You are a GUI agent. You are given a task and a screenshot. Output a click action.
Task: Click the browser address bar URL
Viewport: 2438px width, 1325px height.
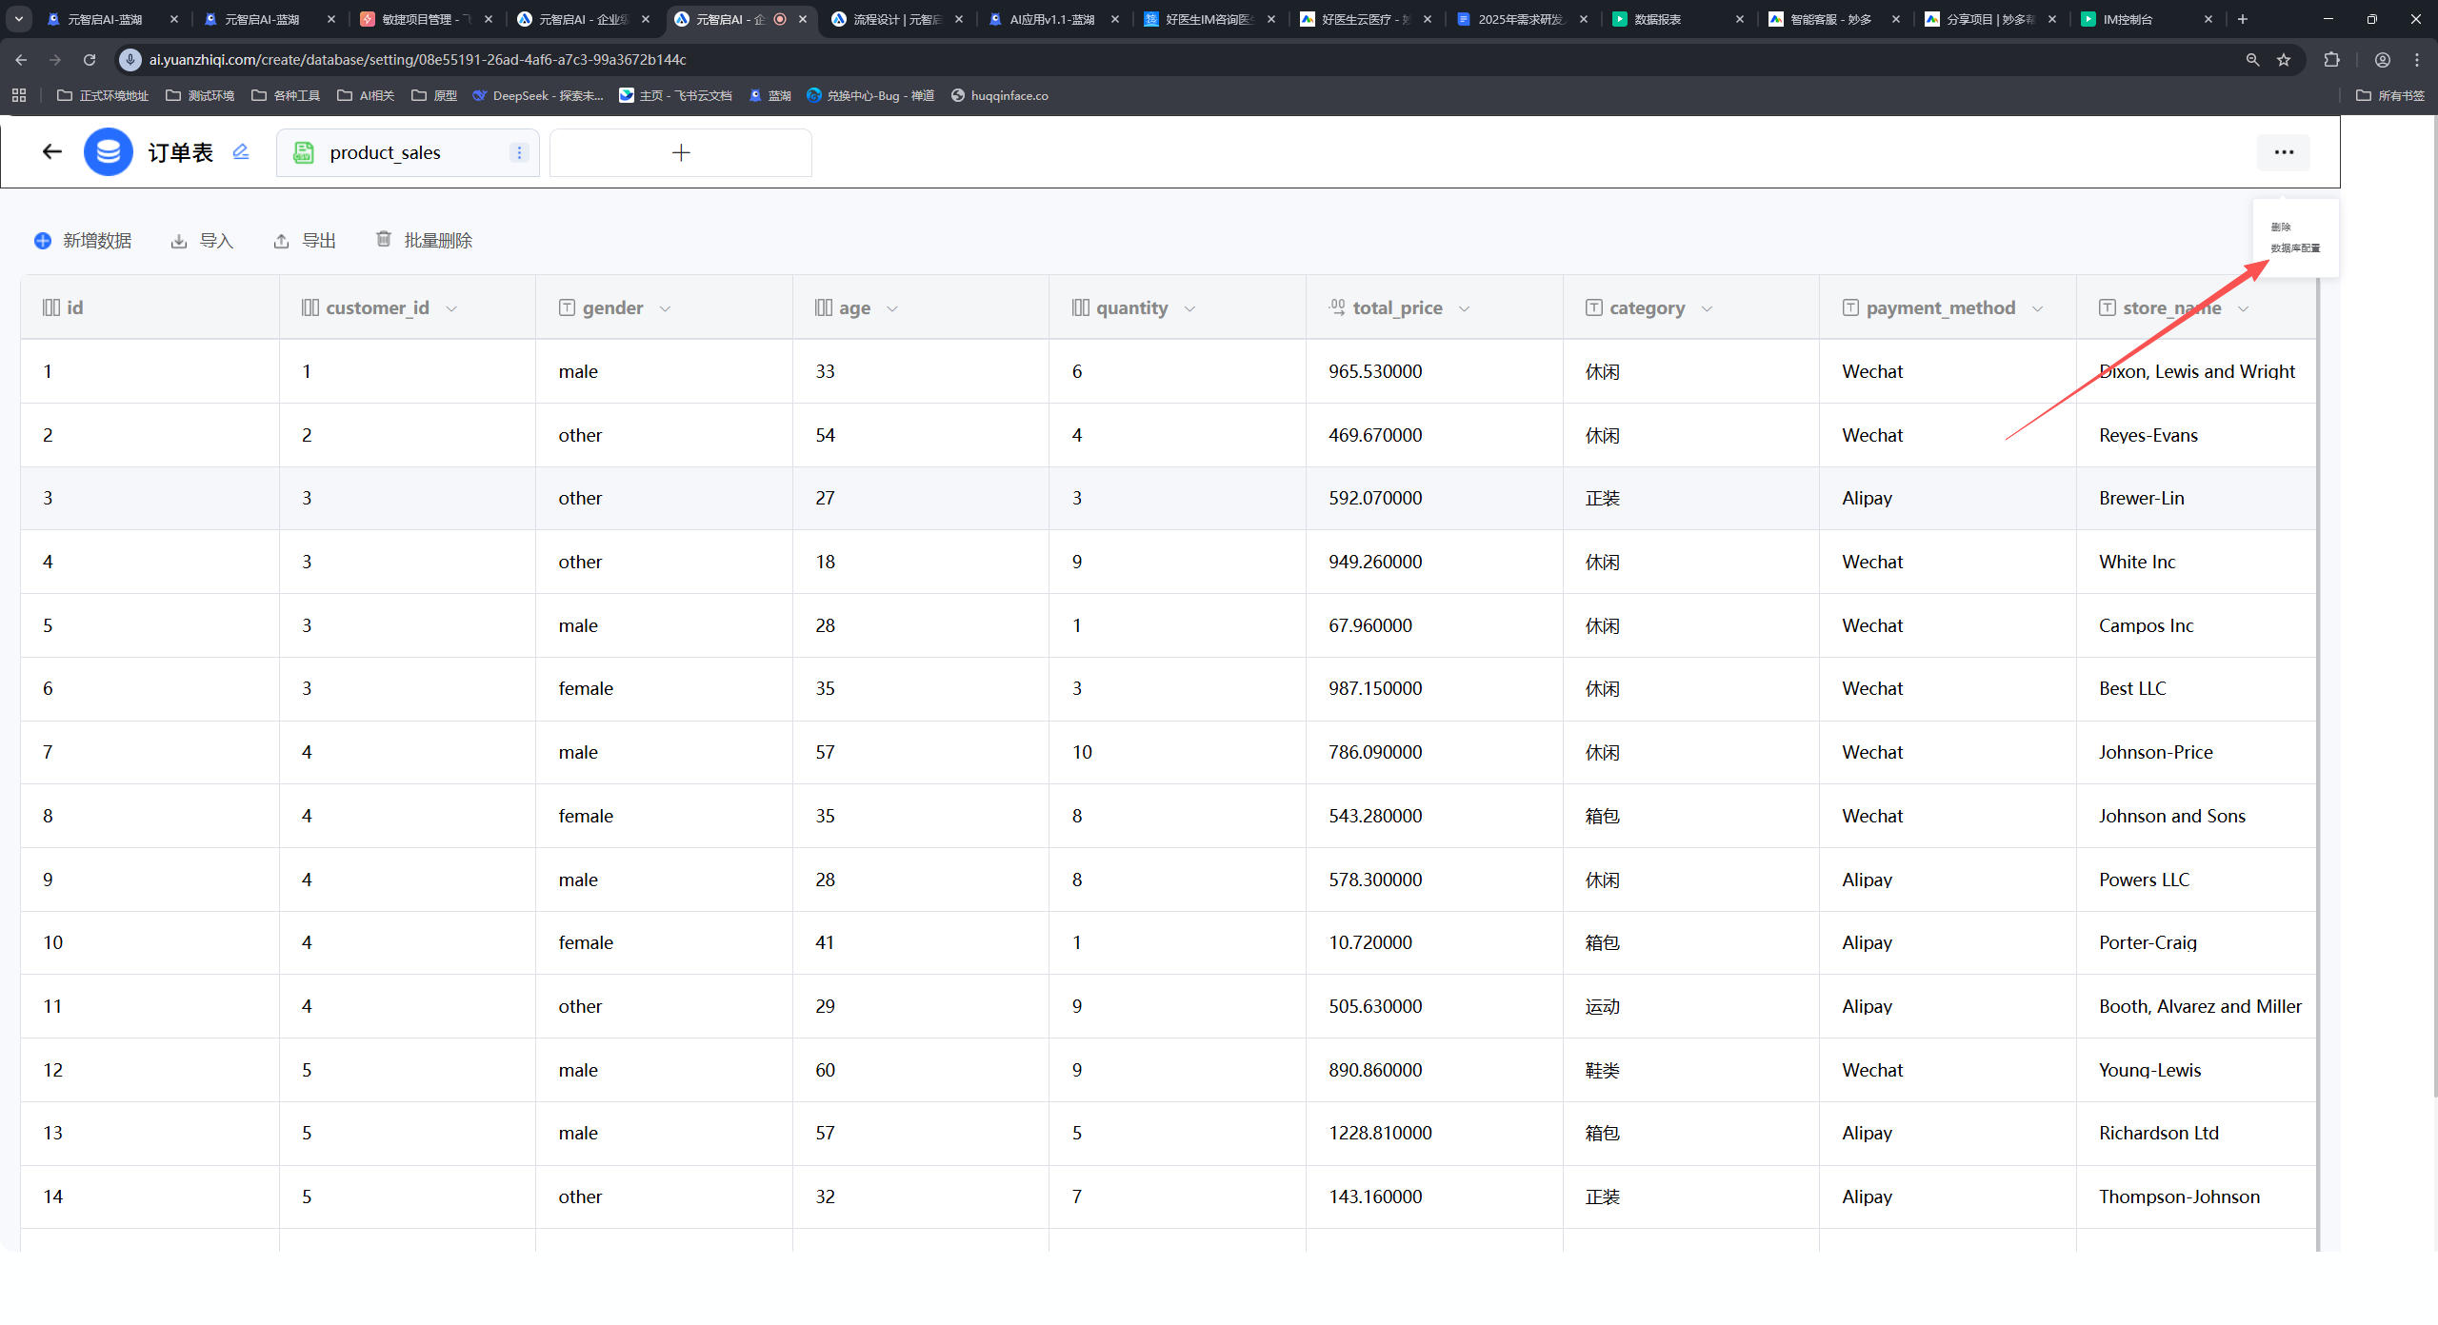pyautogui.click(x=417, y=60)
